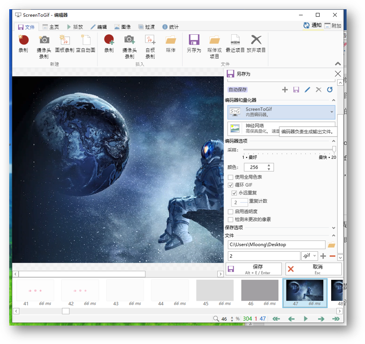Close the 另存为 side panel

338,74
